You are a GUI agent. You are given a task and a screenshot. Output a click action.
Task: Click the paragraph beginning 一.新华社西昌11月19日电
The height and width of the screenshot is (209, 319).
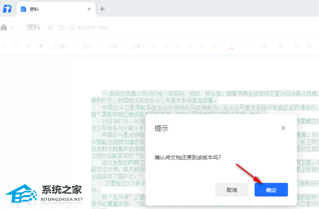pyautogui.click(x=205, y=97)
